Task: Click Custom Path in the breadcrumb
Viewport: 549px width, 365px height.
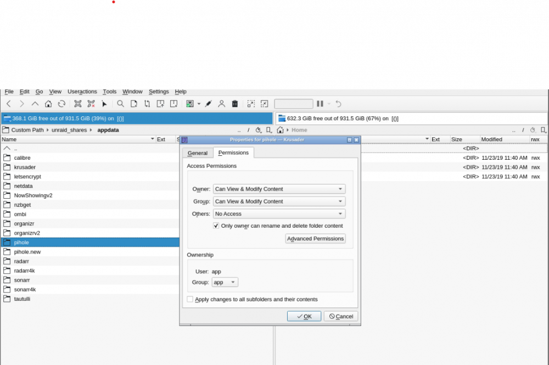Action: (27, 130)
